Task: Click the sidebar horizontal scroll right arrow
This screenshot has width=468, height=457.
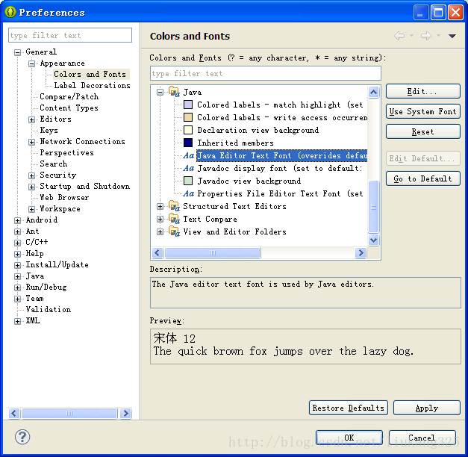Action: pyautogui.click(x=125, y=413)
